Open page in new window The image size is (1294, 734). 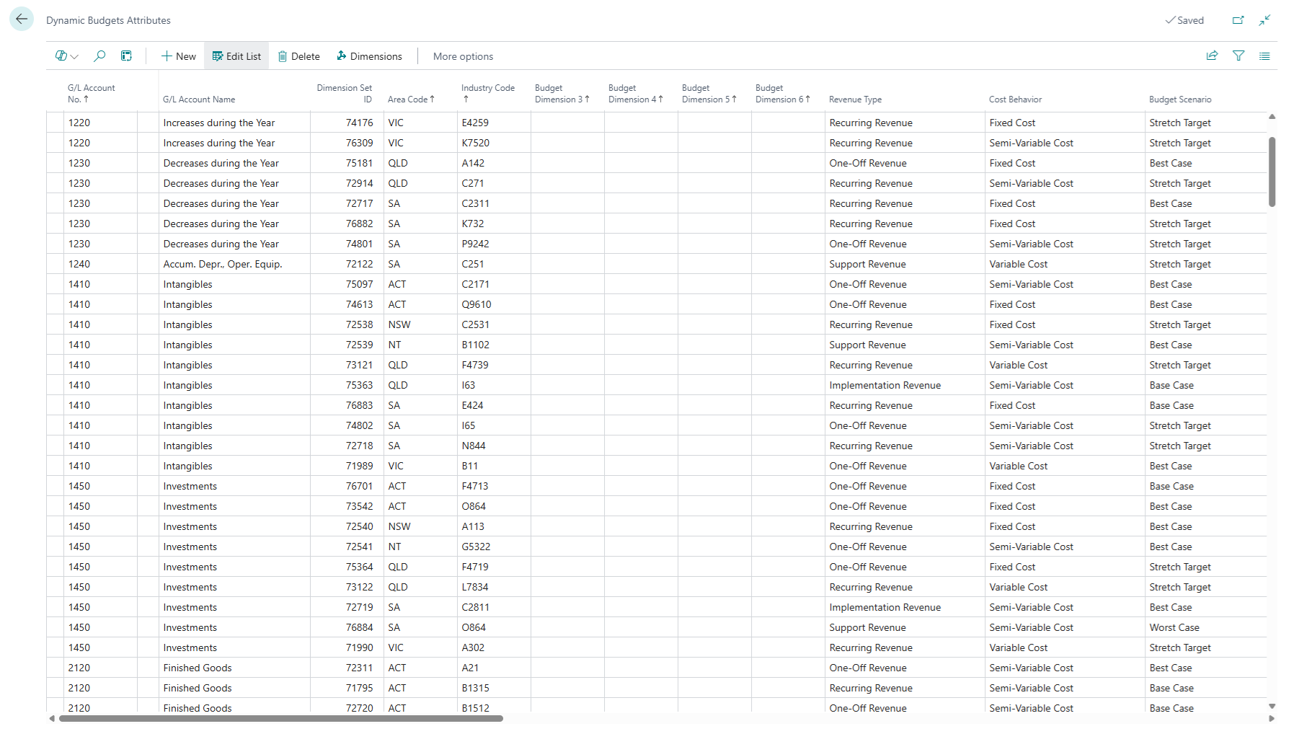[1238, 20]
